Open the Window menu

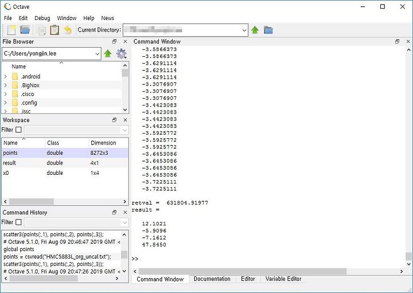[67, 18]
